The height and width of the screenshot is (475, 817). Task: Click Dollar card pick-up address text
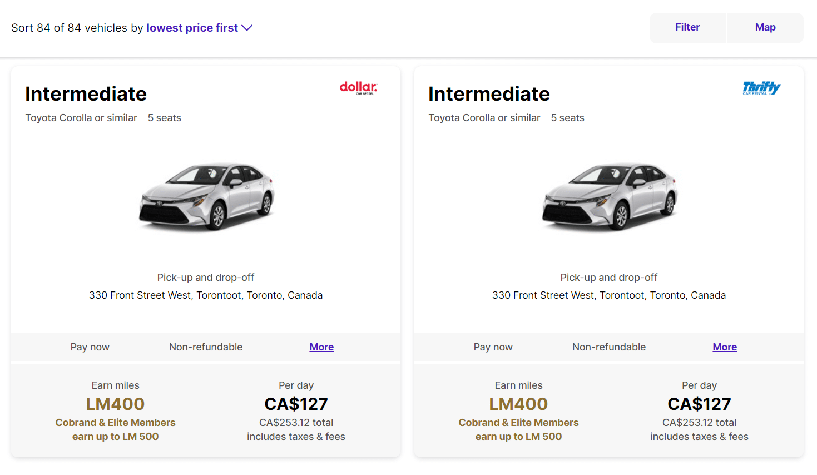click(x=206, y=295)
